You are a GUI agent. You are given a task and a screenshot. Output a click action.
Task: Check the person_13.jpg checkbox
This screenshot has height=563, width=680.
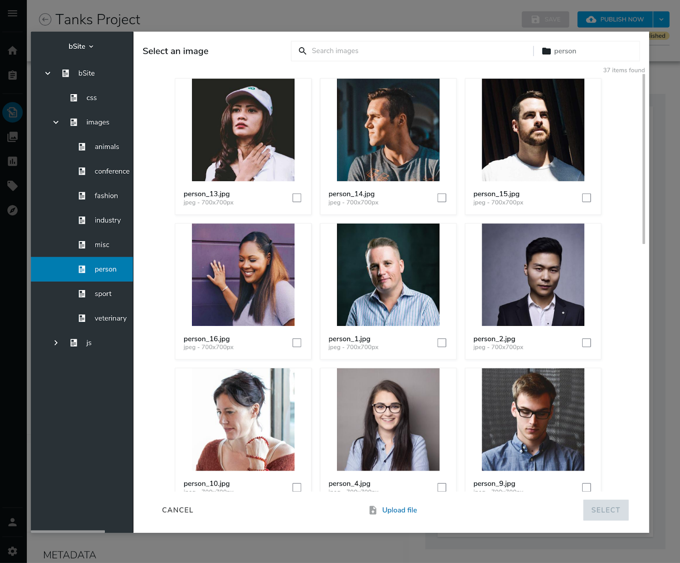[x=297, y=198]
